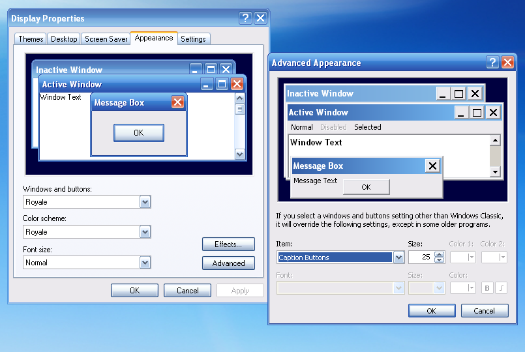
Task: Click the Effects... button
Action: pos(228,244)
